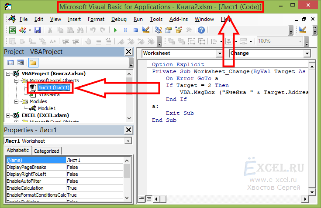
Task: Open the Toolbox hammer and wrench icon
Action: [189, 30]
